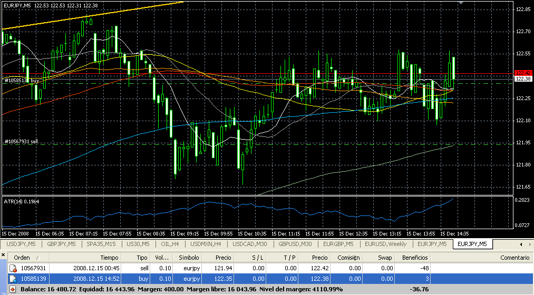Click the buy type cell in the table
The height and width of the screenshot is (295, 534).
click(x=143, y=279)
